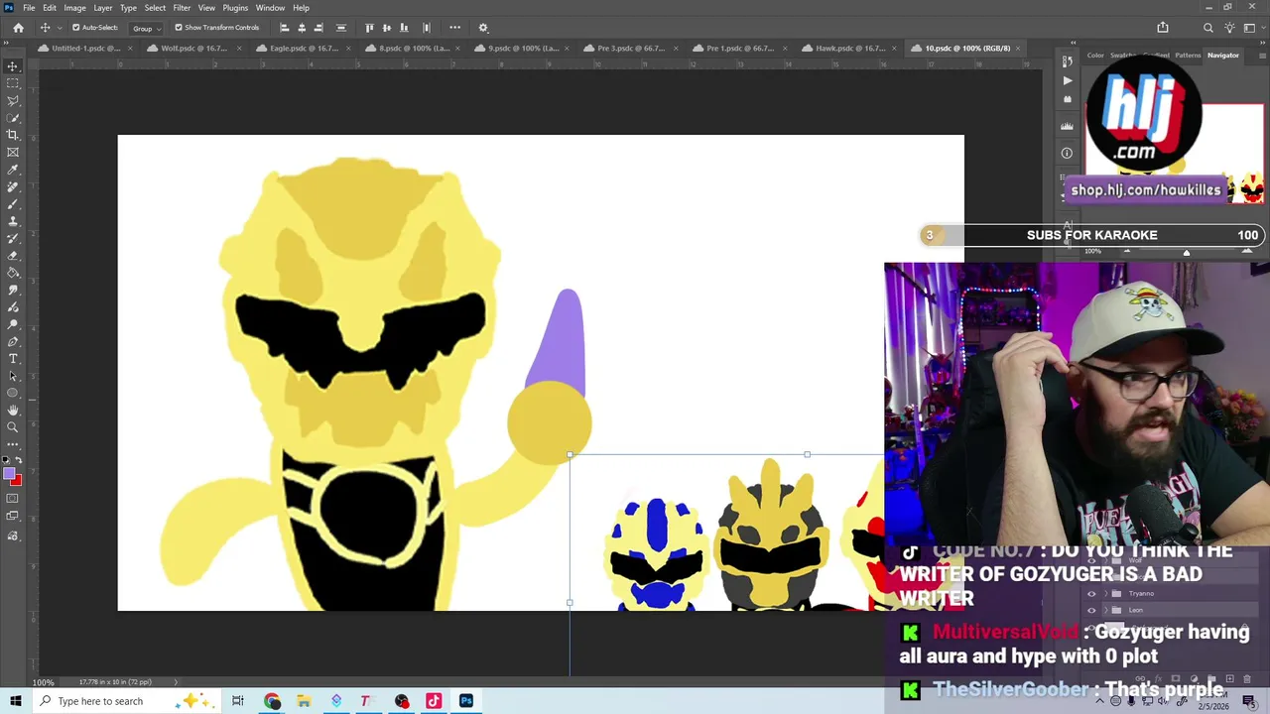Open the options bar gear settings
The height and width of the screenshot is (714, 1270).
click(483, 28)
